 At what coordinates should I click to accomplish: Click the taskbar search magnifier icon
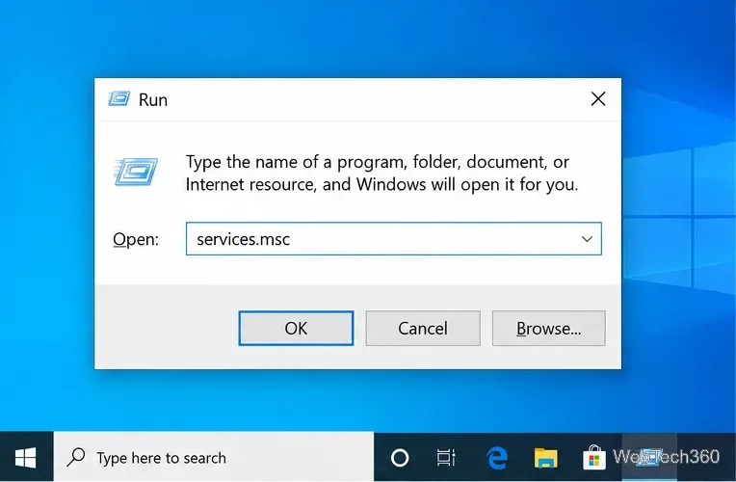[76, 457]
